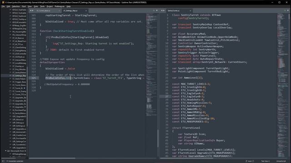Image resolution: width=291 pixels, height=163 pixels.
Task: Open ST_Overlay.uc in sidebar
Action: click(x=18, y=66)
